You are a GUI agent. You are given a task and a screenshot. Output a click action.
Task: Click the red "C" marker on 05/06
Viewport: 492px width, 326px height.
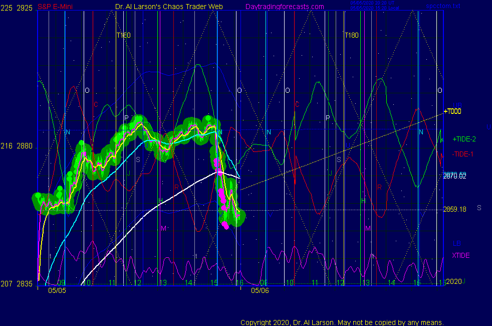(297, 104)
